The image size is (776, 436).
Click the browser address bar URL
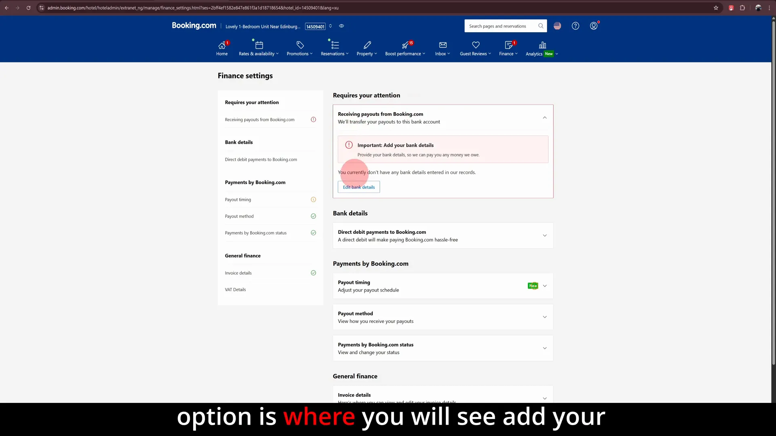click(193, 8)
